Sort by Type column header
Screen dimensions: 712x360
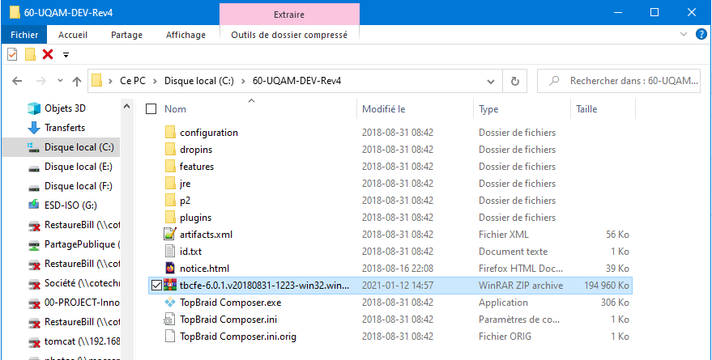pos(488,109)
